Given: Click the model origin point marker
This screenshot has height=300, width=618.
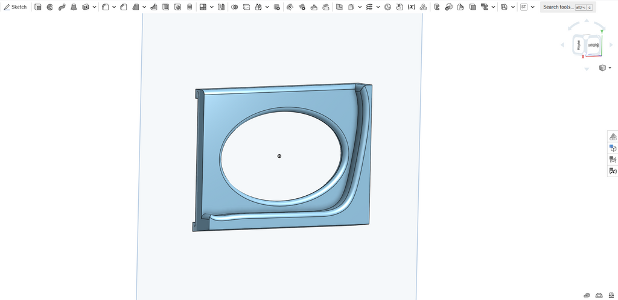Looking at the screenshot, I should coord(279,156).
